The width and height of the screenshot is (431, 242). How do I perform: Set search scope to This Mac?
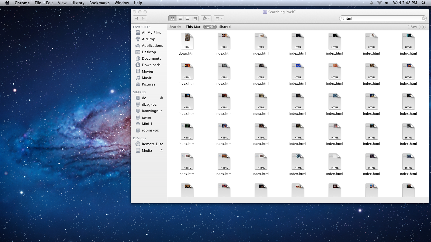pyautogui.click(x=193, y=27)
